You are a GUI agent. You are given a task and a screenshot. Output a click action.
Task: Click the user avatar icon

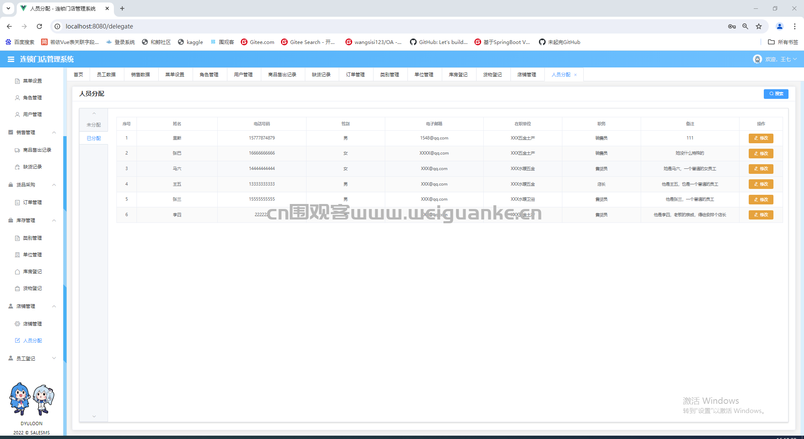coord(757,59)
